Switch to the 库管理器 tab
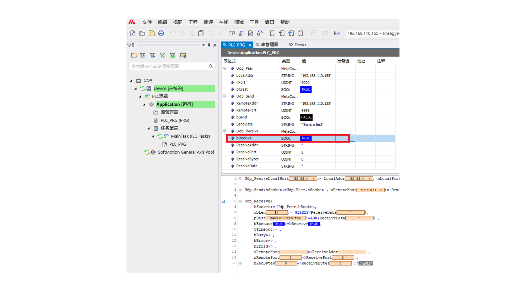This screenshot has height=286, width=510. coord(269,45)
